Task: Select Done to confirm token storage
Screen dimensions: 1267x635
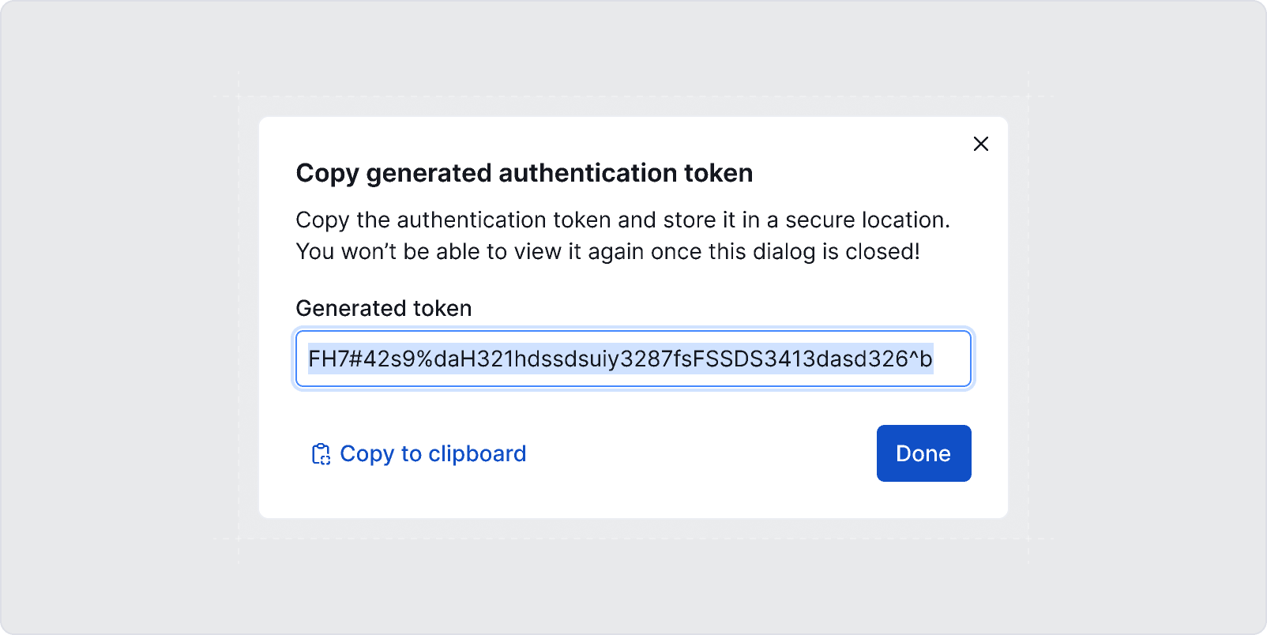Action: coord(923,453)
